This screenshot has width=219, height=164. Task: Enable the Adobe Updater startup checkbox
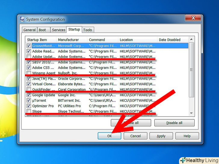coord(29,56)
